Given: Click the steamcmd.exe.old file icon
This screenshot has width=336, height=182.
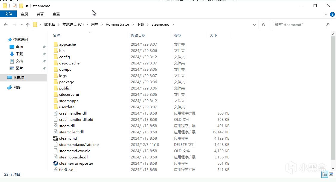Looking at the screenshot, I should (x=56, y=151).
